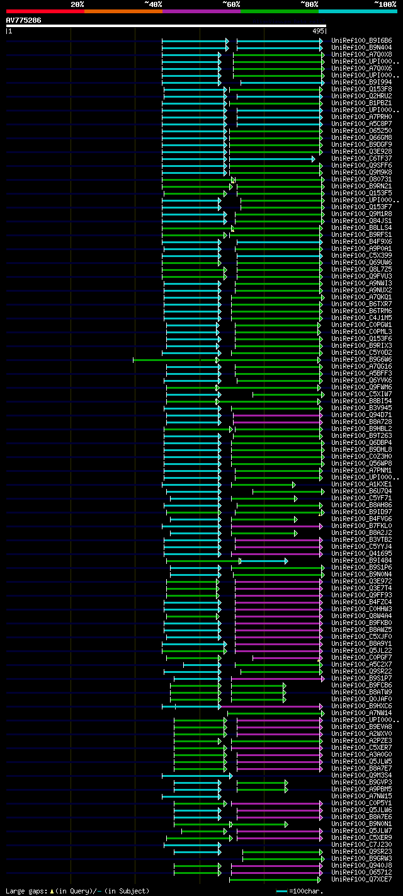Viewport: 403px width, 896px height.
Task: Select the UniRef100_B9RN21 label
Action: pos(361,186)
